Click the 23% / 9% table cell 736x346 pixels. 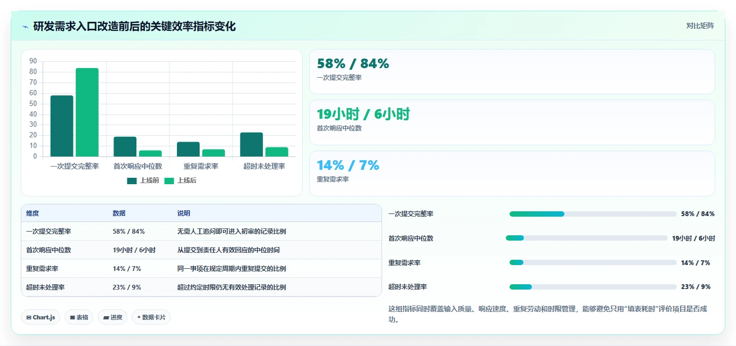(x=127, y=287)
